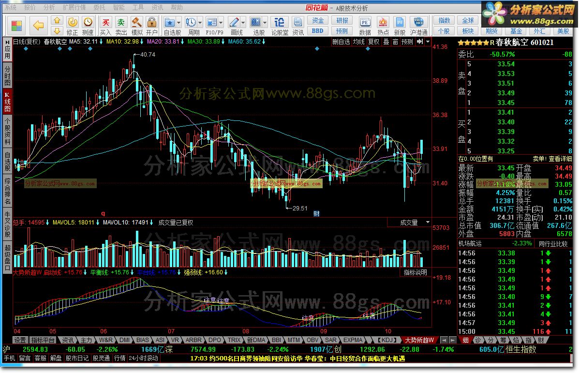
Task: Click the 开户 open account lock icon
Action: click(152, 26)
